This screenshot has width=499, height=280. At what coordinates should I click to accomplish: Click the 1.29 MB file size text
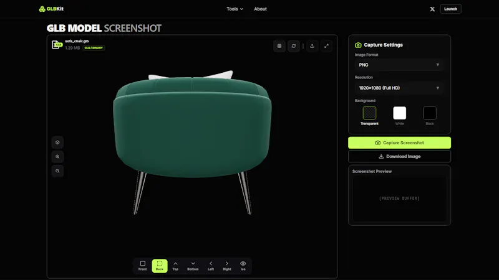pos(72,48)
